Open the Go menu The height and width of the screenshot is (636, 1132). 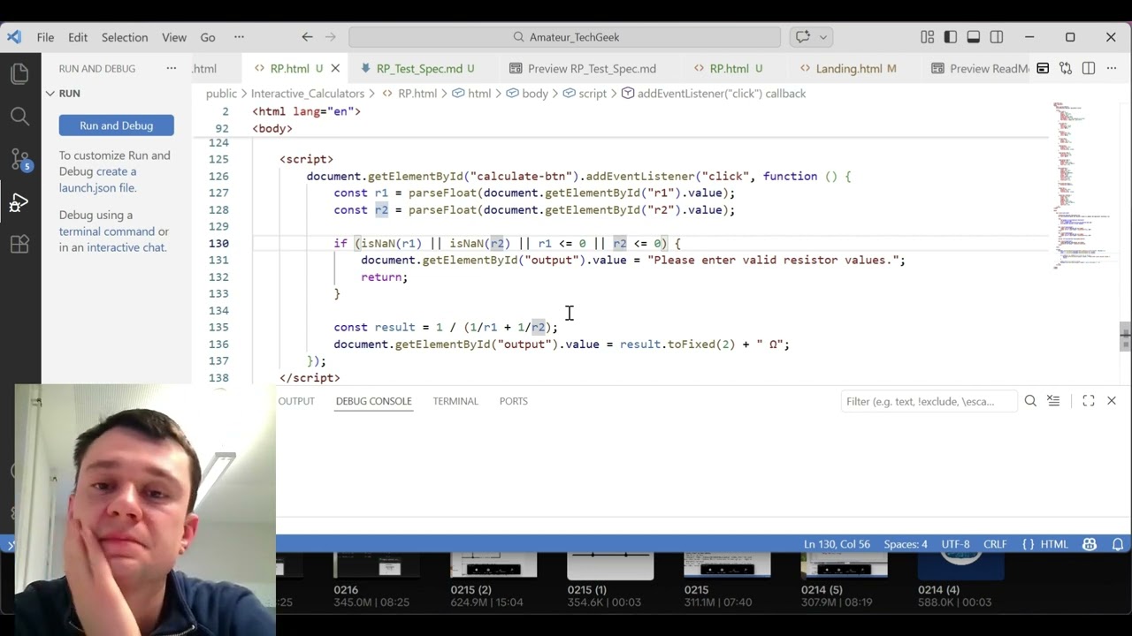tap(208, 37)
